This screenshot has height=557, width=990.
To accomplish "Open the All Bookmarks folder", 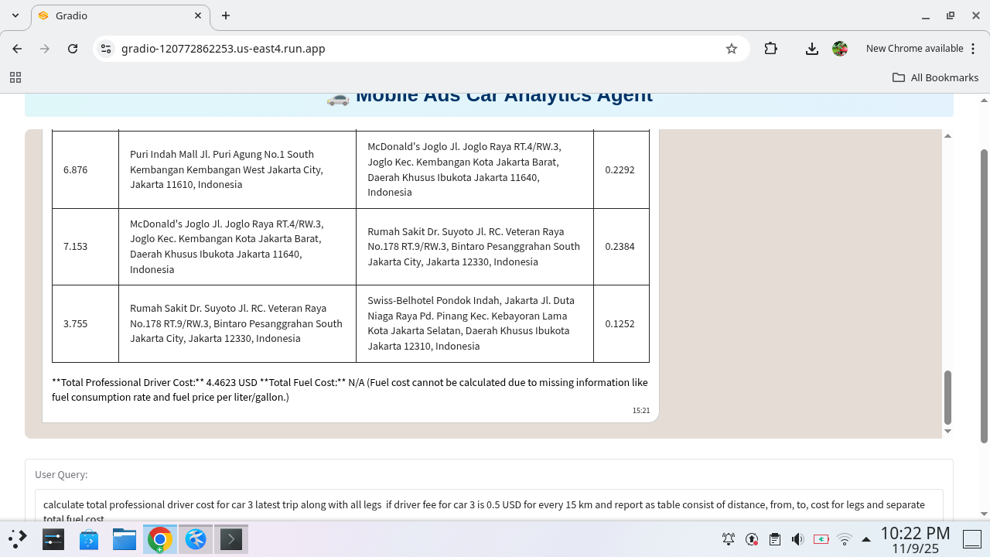I will 935,77.
